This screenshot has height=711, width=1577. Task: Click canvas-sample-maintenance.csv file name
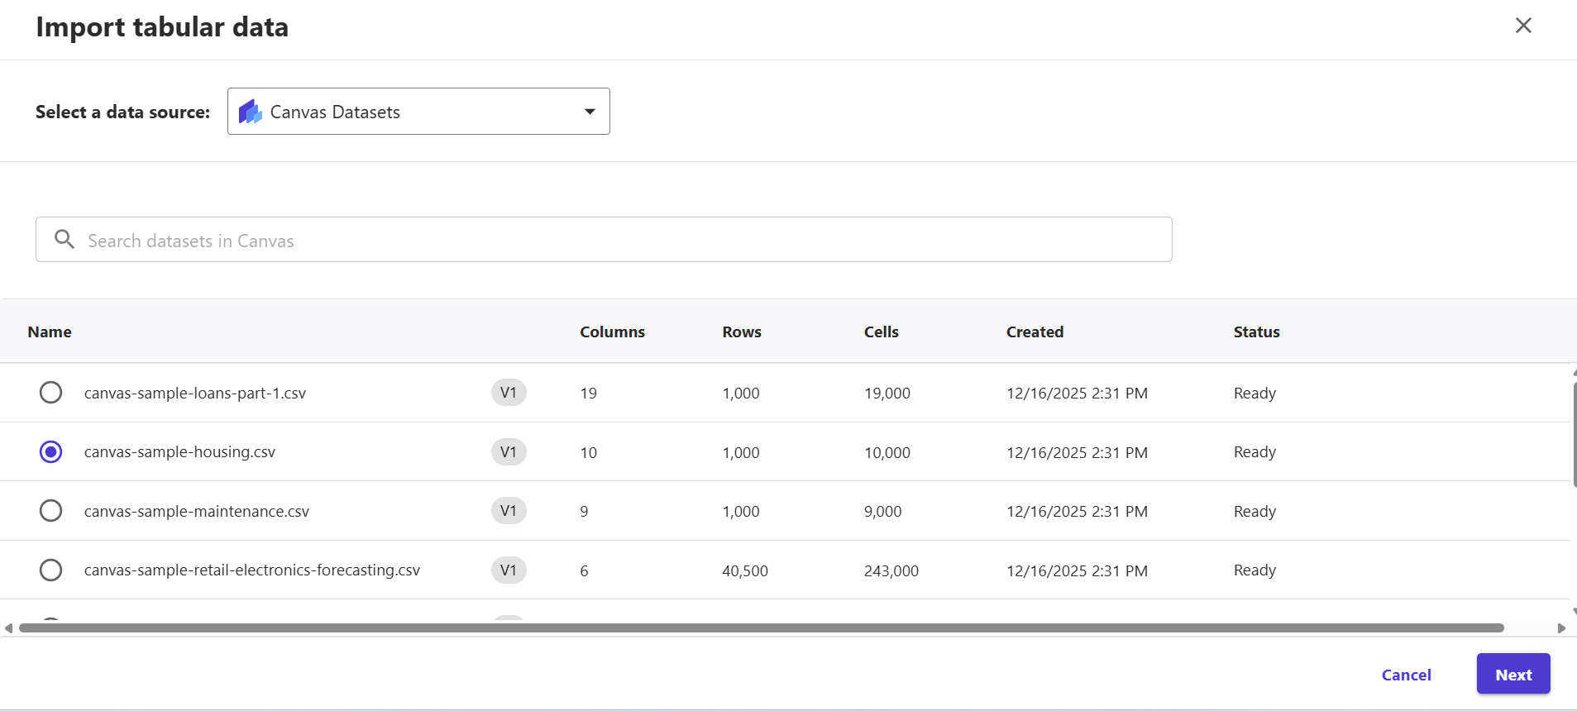tap(197, 511)
